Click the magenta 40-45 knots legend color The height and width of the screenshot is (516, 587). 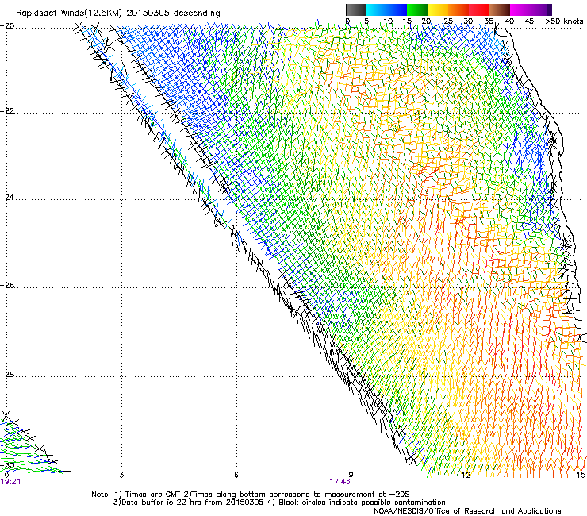520,10
